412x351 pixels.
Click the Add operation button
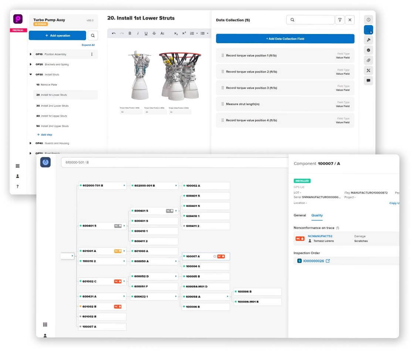point(57,35)
